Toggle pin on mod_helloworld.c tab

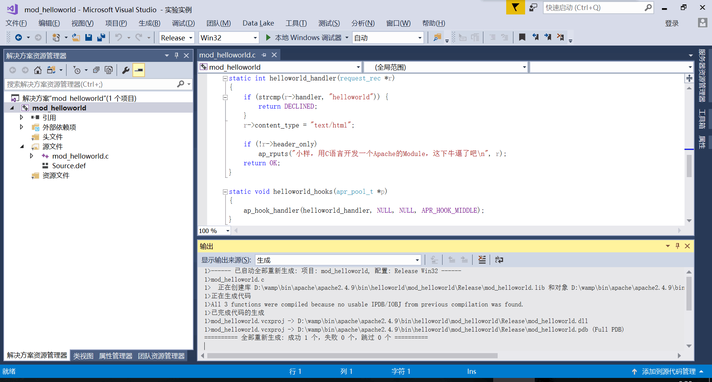point(264,55)
